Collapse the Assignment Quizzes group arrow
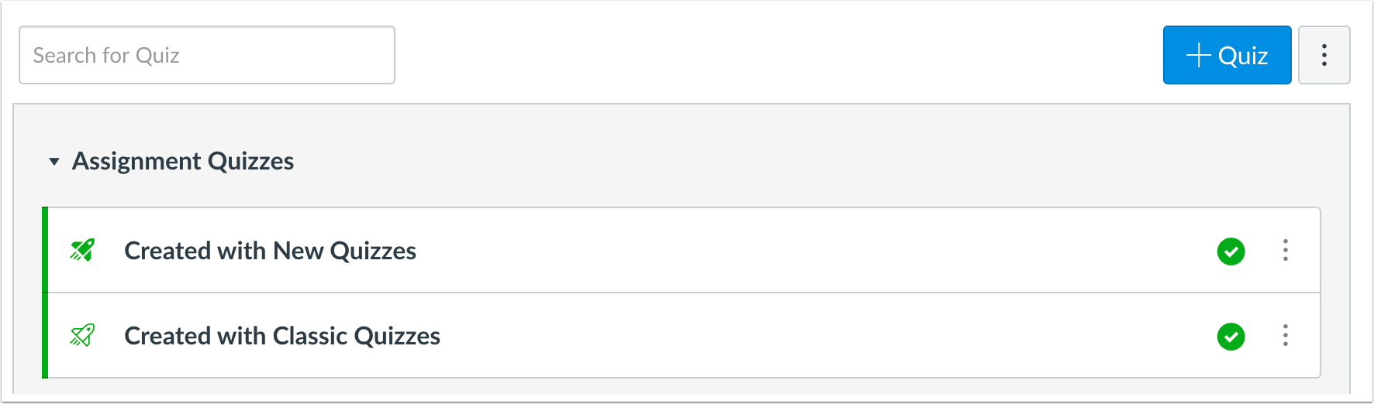 [54, 162]
